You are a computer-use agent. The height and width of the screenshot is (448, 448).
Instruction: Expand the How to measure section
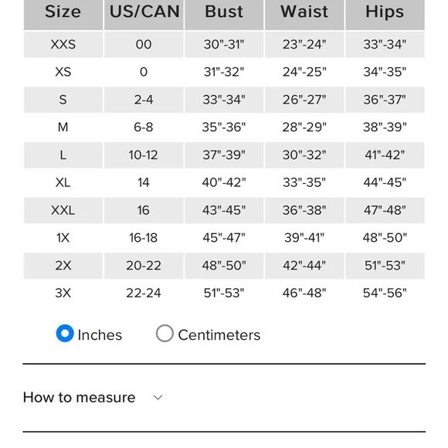(93, 398)
